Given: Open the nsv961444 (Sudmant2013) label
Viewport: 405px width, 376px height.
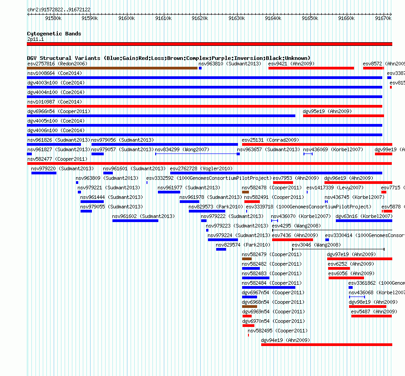Looking at the screenshot, I should [111, 197].
